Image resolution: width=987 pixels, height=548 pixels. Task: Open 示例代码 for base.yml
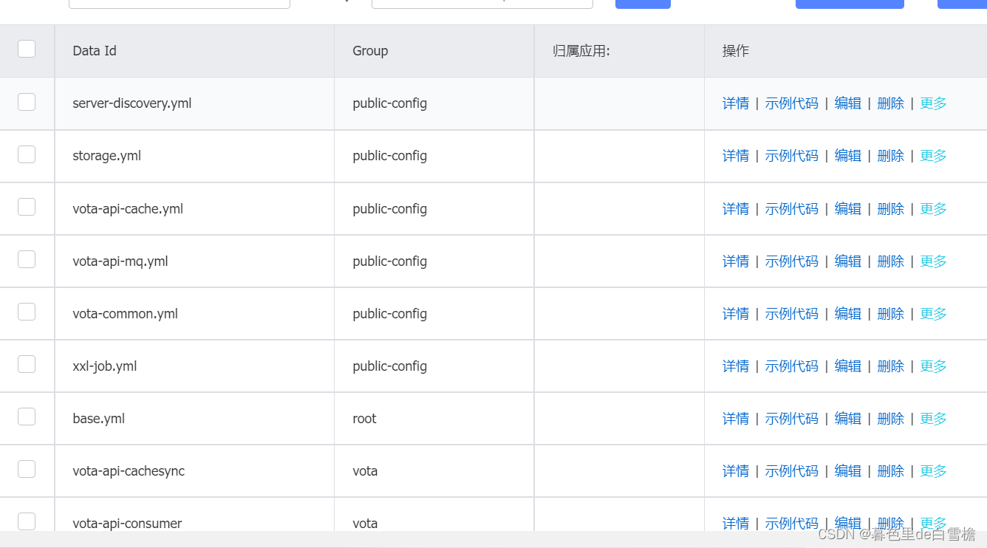(792, 419)
